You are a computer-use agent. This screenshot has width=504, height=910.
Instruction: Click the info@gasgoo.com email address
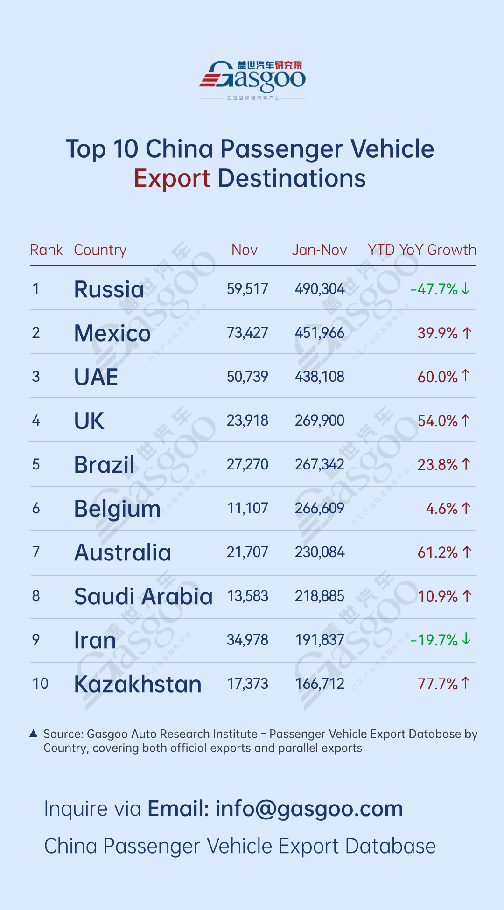click(x=309, y=809)
